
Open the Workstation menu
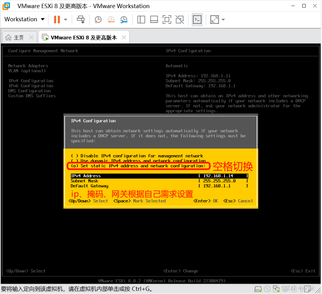click(24, 19)
